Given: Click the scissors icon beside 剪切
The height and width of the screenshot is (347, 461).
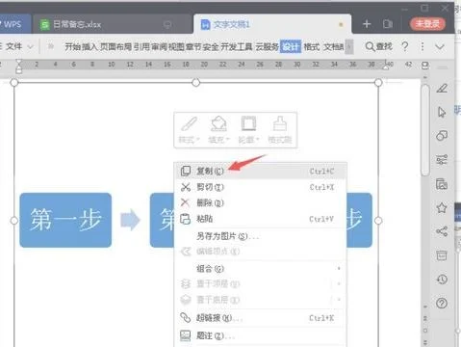Looking at the screenshot, I should [x=186, y=187].
